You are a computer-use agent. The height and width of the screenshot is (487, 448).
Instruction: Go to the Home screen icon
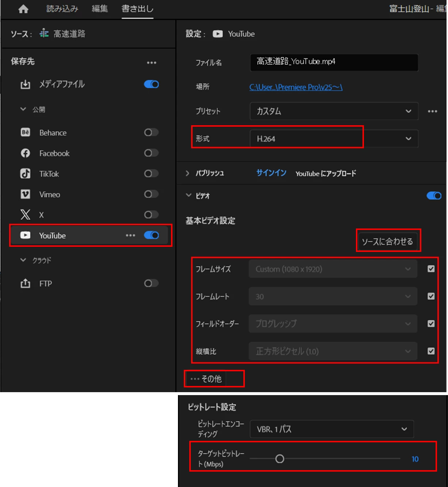click(x=23, y=9)
